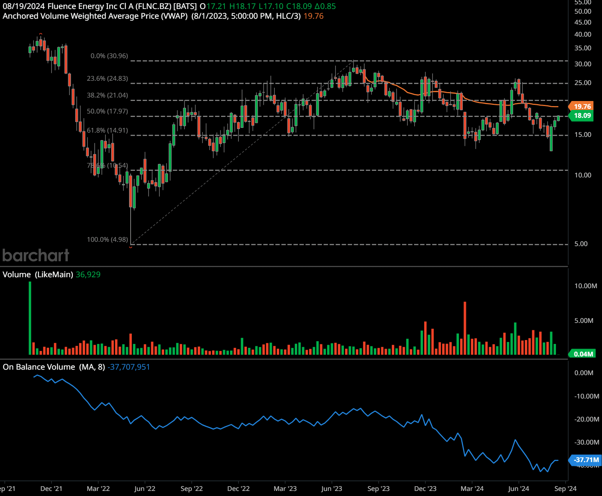Click the 10.00M volume axis label
This screenshot has height=496, width=602.
586,286
